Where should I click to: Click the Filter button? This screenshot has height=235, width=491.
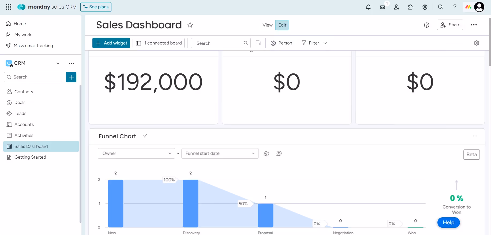point(310,43)
